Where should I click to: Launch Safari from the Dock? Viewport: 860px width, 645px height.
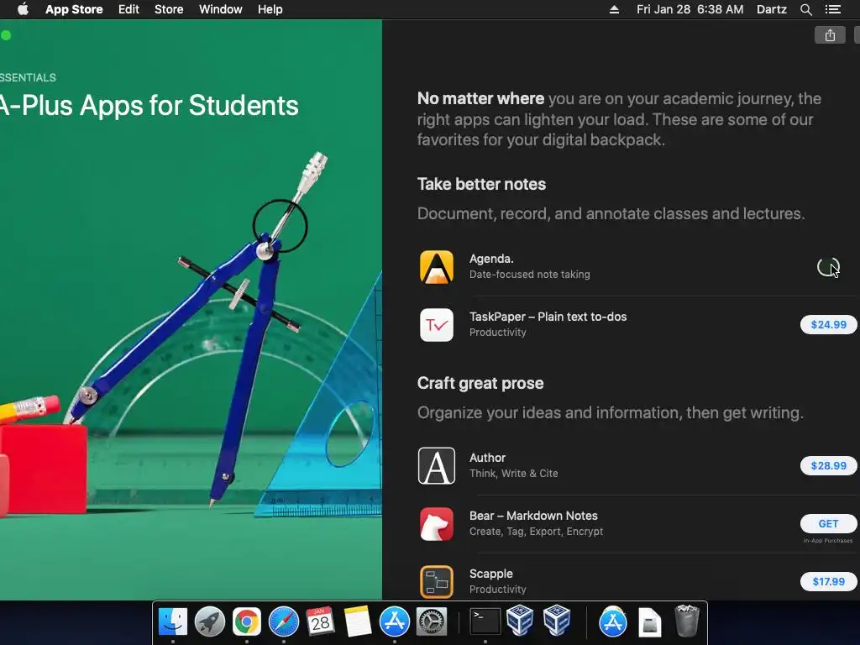(284, 621)
